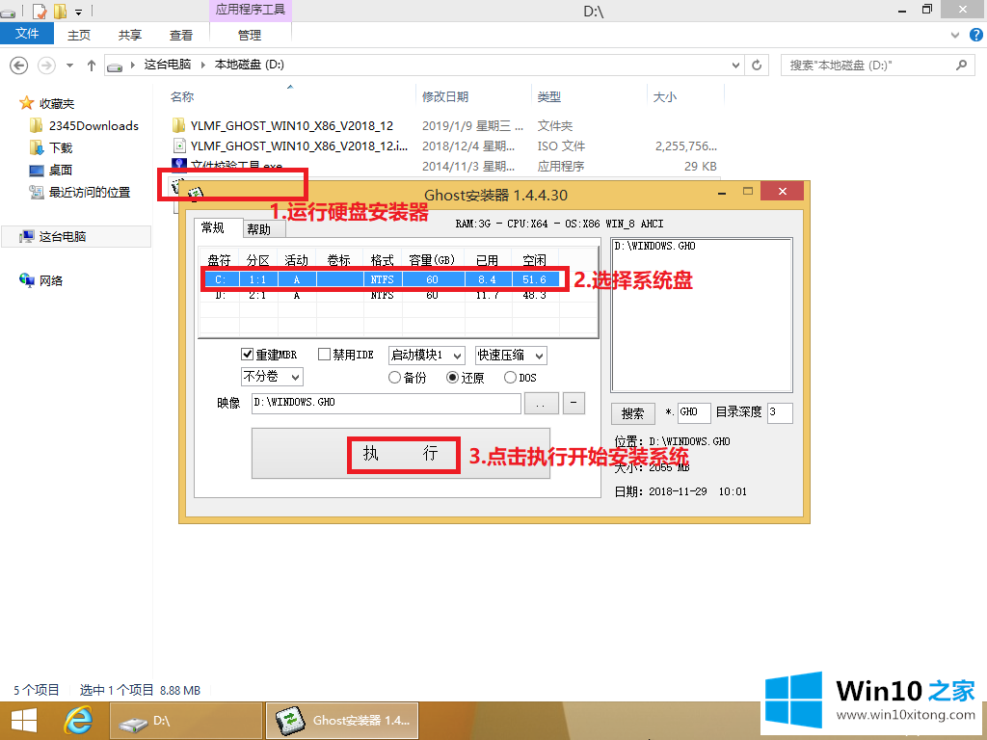
Task: Click the Explorer back arrow
Action: click(x=19, y=65)
